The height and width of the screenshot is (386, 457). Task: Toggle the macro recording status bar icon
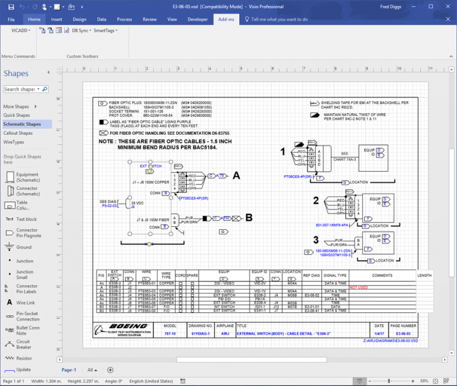pyautogui.click(x=183, y=381)
